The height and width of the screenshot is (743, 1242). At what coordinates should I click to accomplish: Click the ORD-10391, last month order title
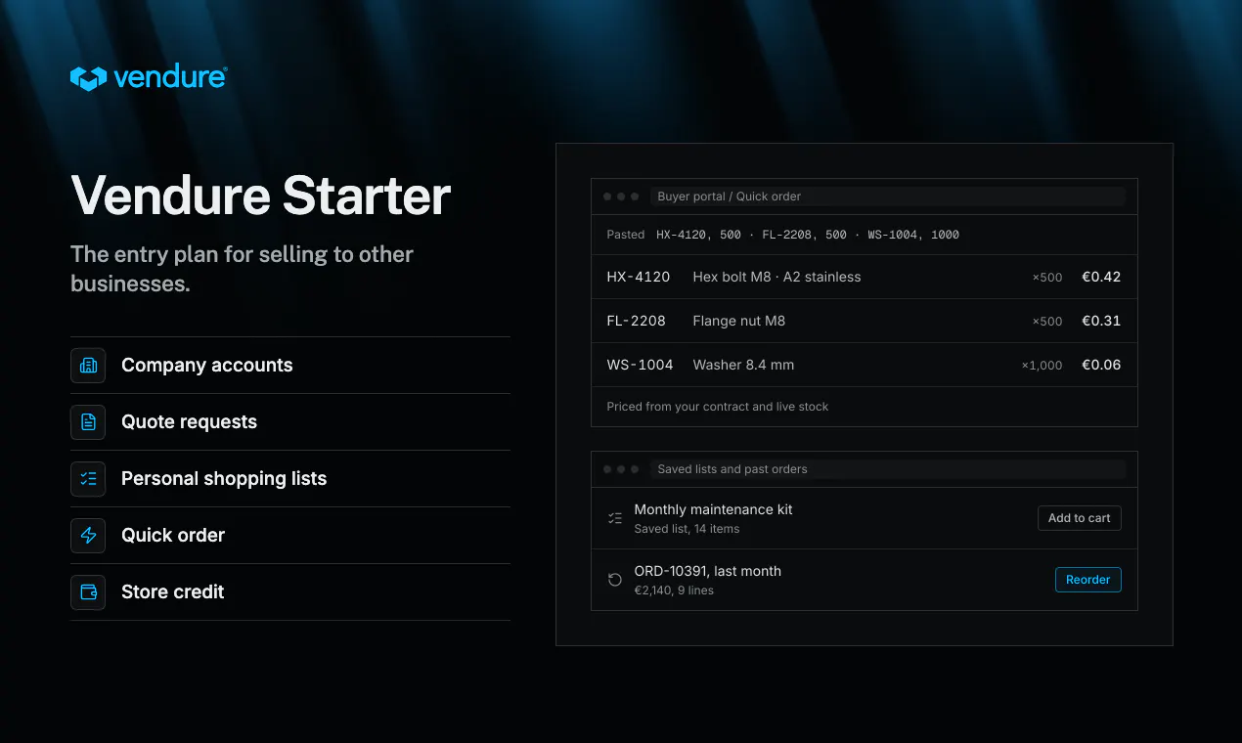pos(707,571)
